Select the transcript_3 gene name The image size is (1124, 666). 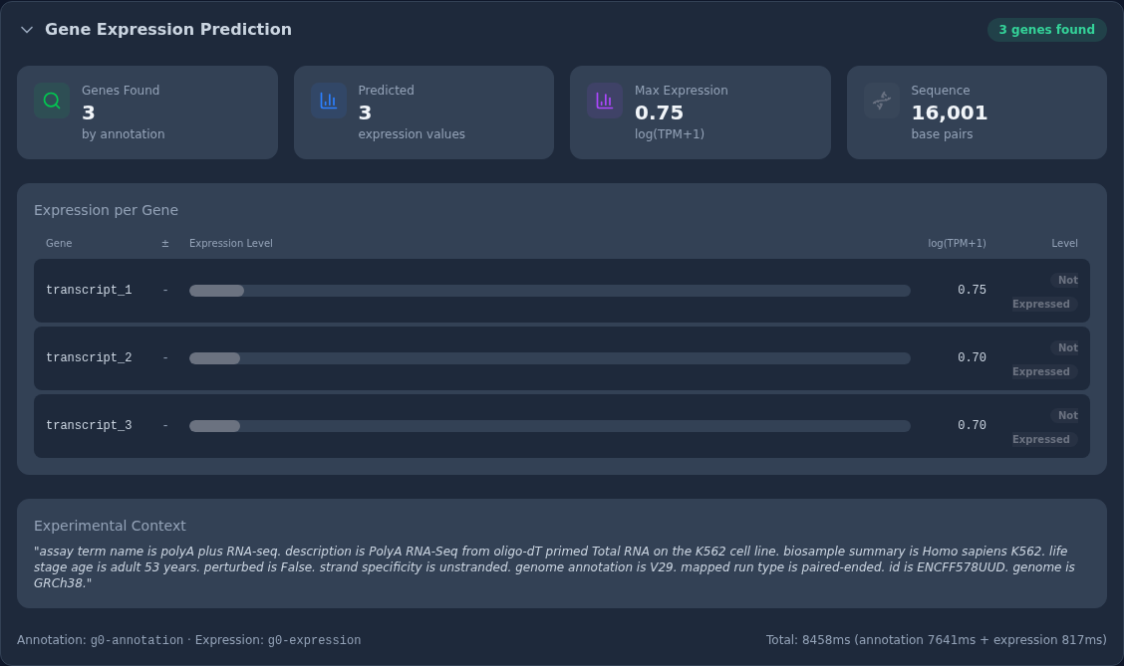pyautogui.click(x=89, y=425)
